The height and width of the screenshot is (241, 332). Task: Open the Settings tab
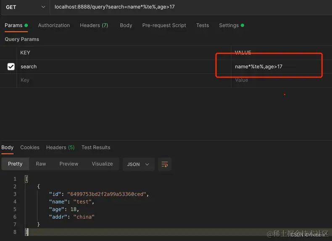(x=232, y=25)
